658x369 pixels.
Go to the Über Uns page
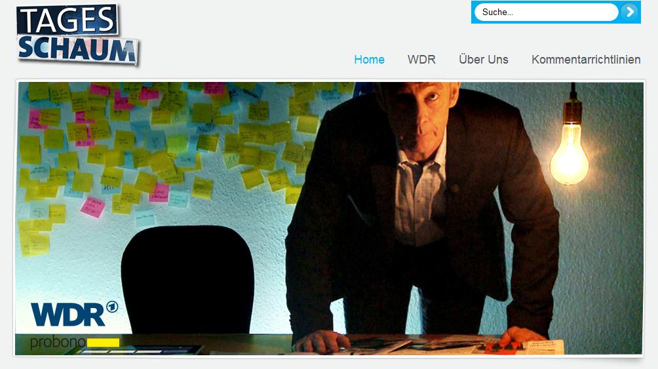click(x=484, y=60)
